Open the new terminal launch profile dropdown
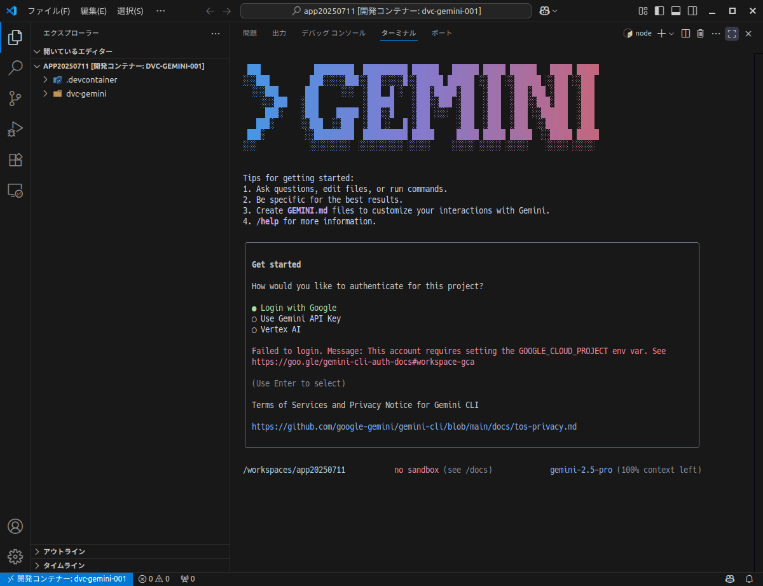 [x=671, y=34]
